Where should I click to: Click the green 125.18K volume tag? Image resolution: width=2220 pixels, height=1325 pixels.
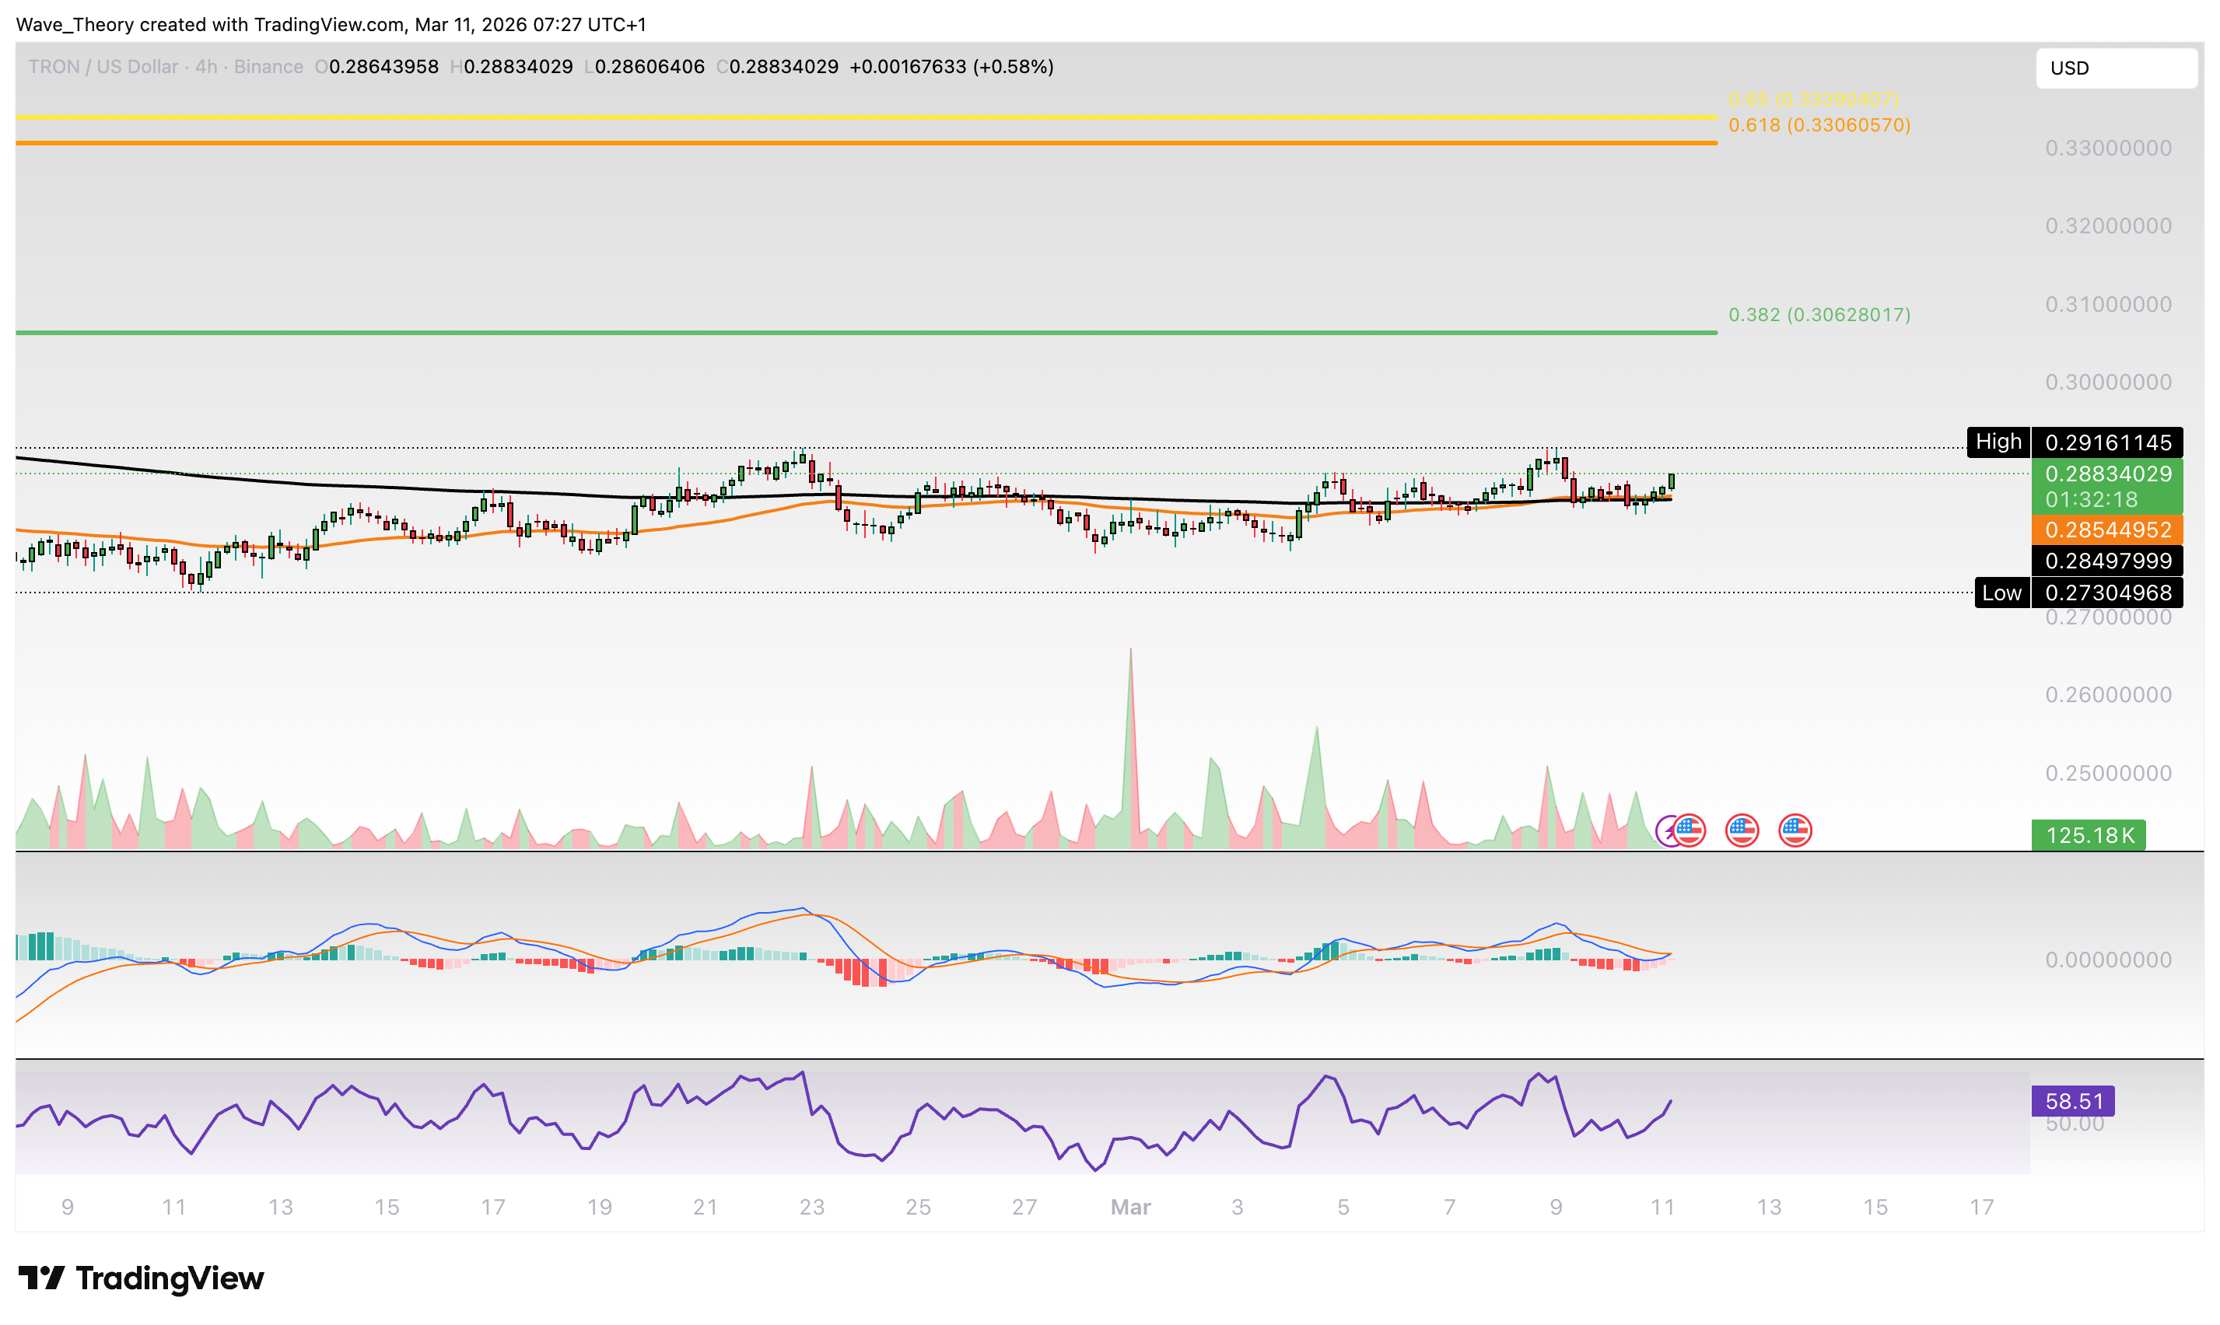2088,836
